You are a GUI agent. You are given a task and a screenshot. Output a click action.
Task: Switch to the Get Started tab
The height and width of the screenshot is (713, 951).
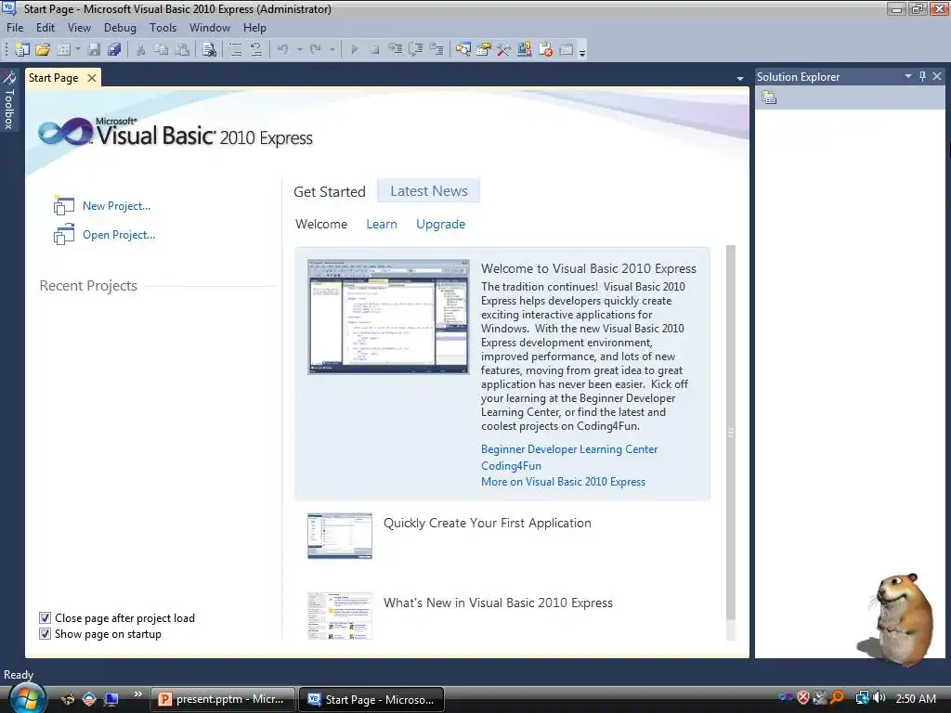pos(330,191)
